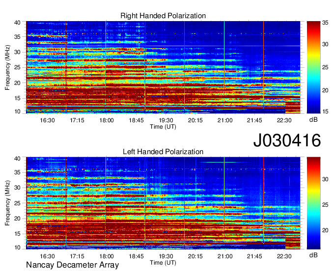Viewport: 334px width, 271px height.
Task: Click the 40 MHz tick on Right Handed plot
Action: [17, 23]
